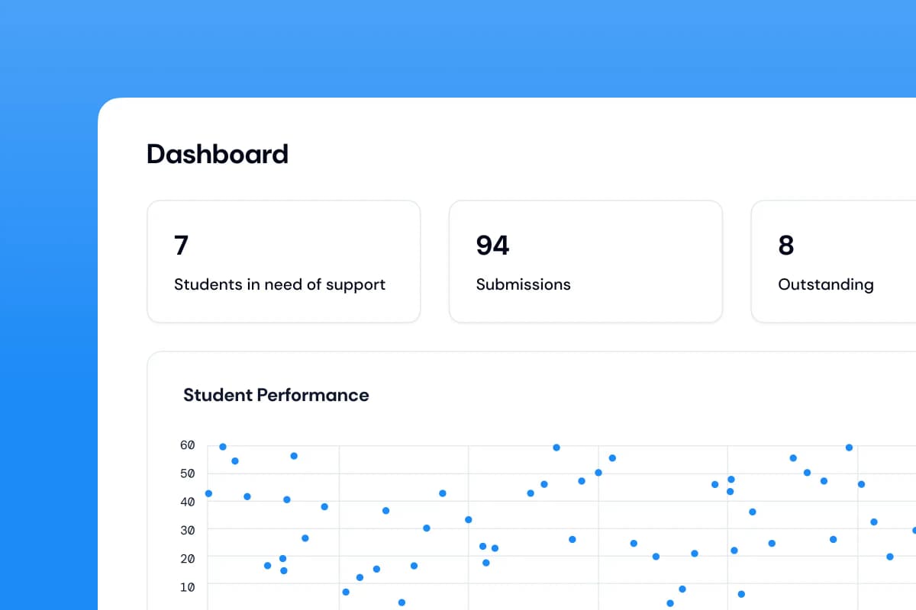The height and width of the screenshot is (610, 916).
Task: Open the Submissions card
Action: pos(585,261)
